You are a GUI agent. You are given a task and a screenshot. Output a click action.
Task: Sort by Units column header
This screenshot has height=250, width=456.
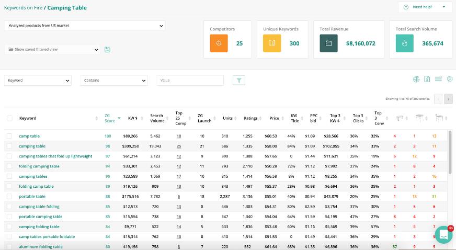[x=227, y=118]
